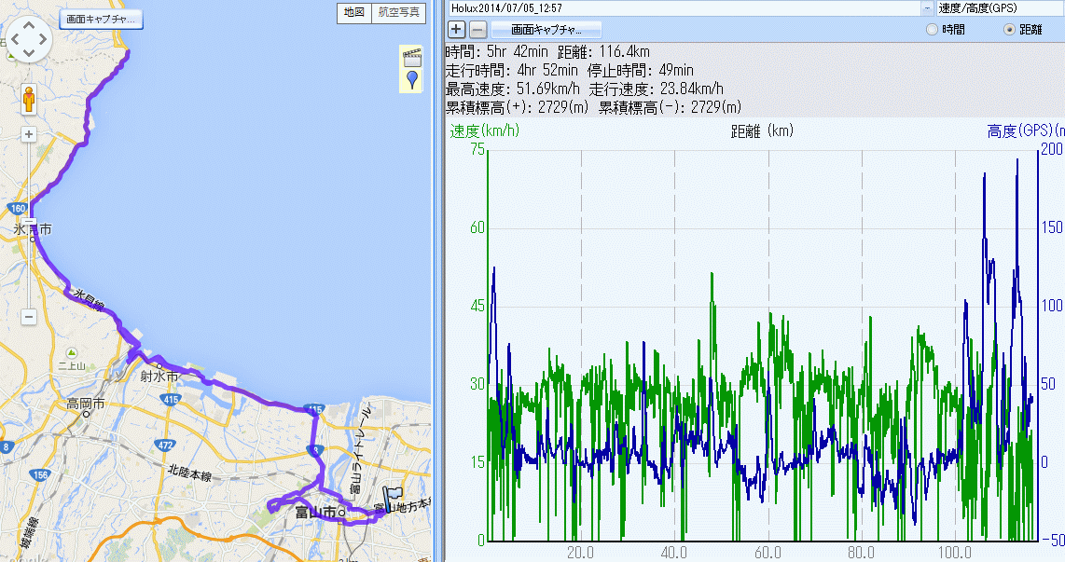Open the Holux track log dropdown
Viewport: 1065px width, 562px height.
pos(927,7)
